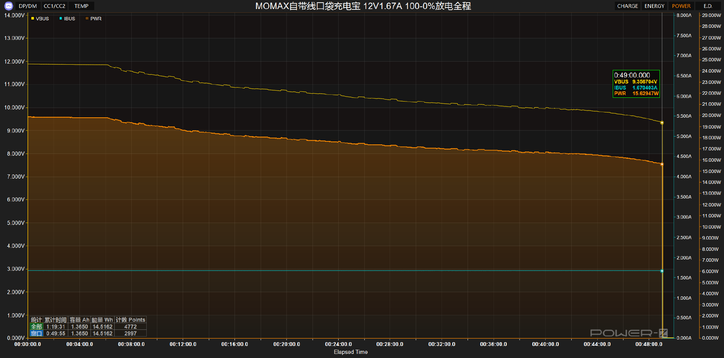Click the 能量 Wh column header
724x358 pixels.
[x=102, y=320]
